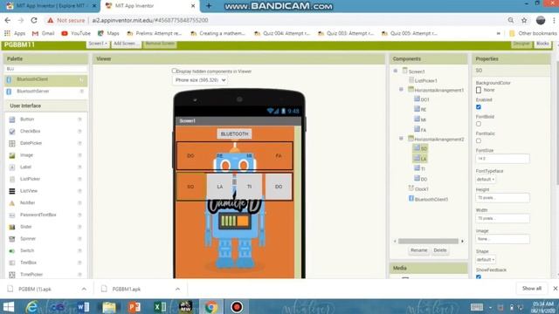Click the BLUETOOTH button in phone viewer
The image size is (559, 314).
[234, 133]
